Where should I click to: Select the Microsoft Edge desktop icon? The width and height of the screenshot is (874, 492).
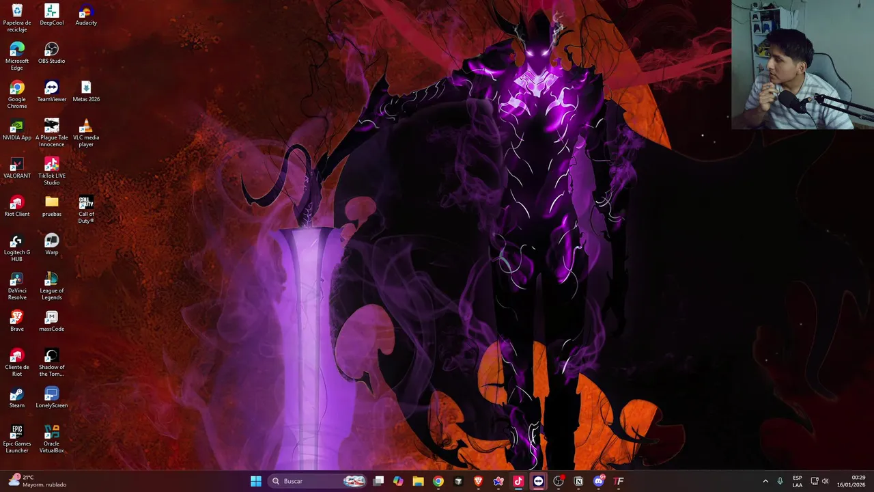click(17, 56)
